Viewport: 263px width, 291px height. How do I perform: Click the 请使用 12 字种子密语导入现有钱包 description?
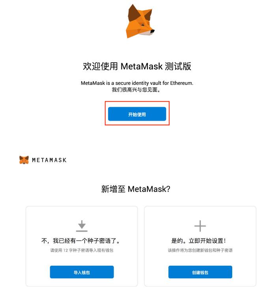coord(82,250)
